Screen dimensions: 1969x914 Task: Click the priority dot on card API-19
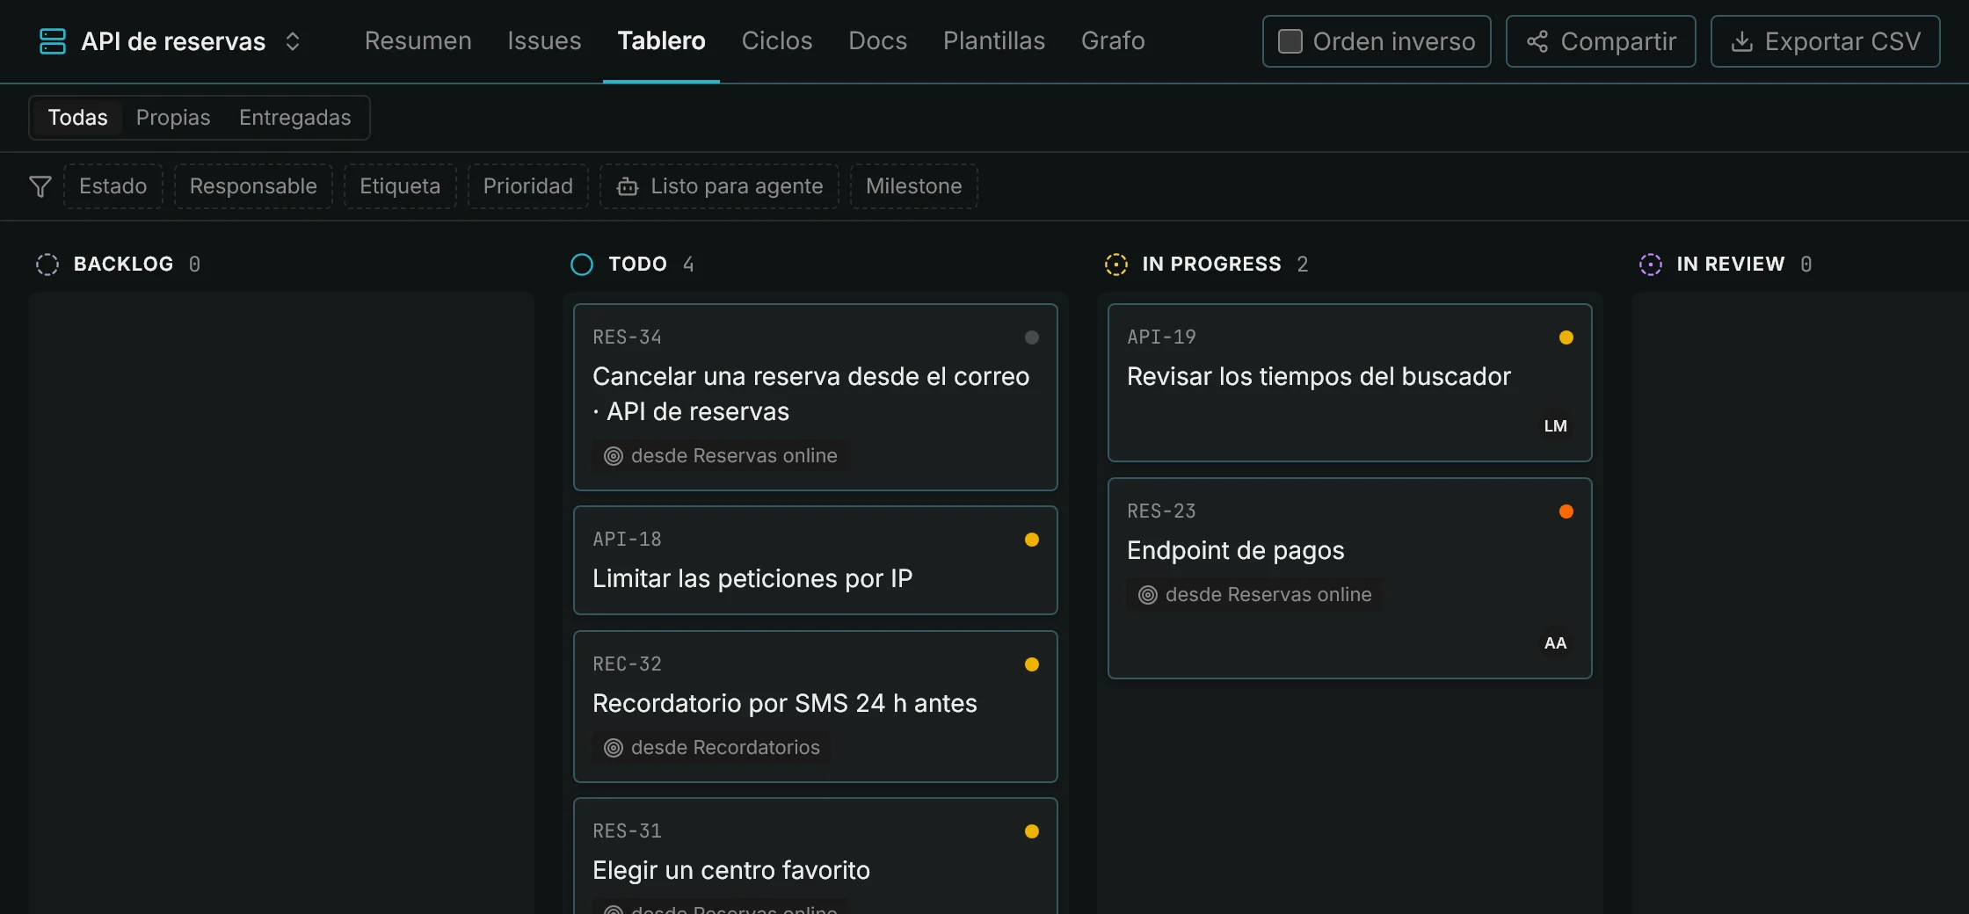coord(1566,337)
